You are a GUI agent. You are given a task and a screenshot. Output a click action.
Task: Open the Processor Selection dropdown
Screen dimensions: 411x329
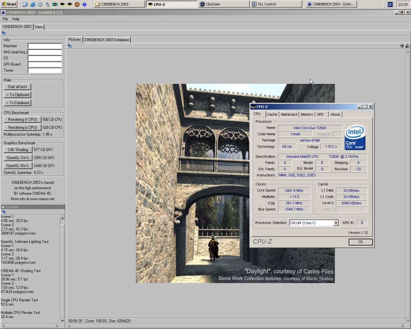(336, 223)
